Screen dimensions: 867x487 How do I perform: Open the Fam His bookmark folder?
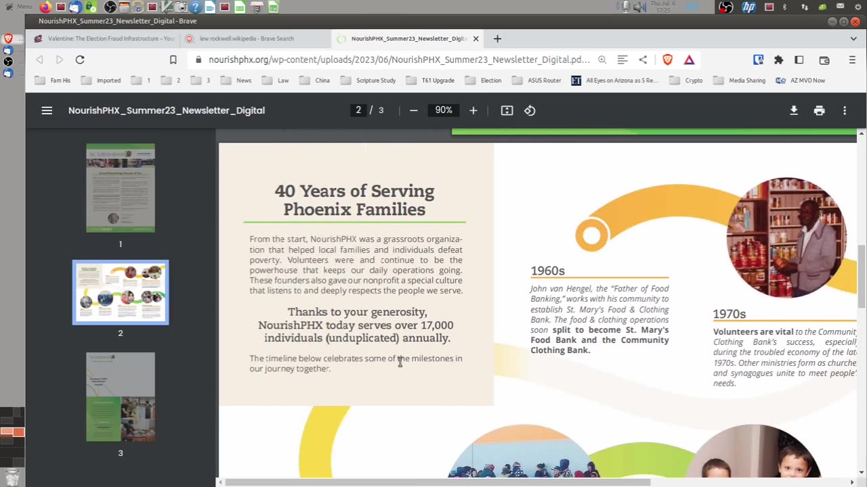point(53,80)
